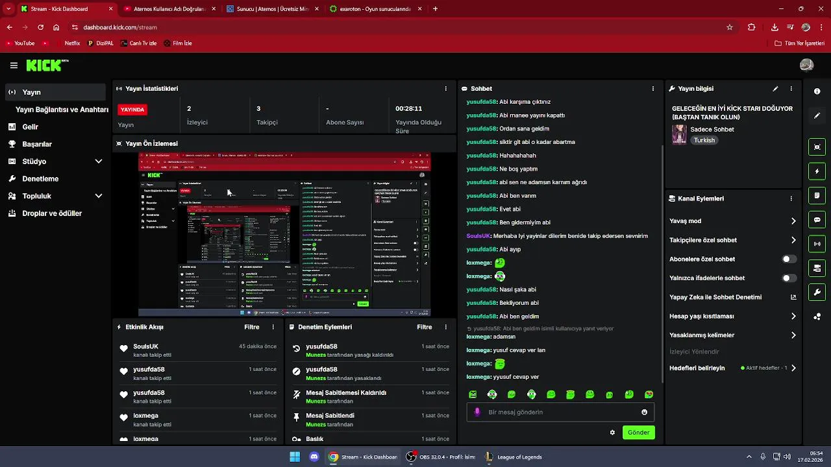This screenshot has height=467, width=831.
Task: Click the Turkish language tag
Action: 704,140
